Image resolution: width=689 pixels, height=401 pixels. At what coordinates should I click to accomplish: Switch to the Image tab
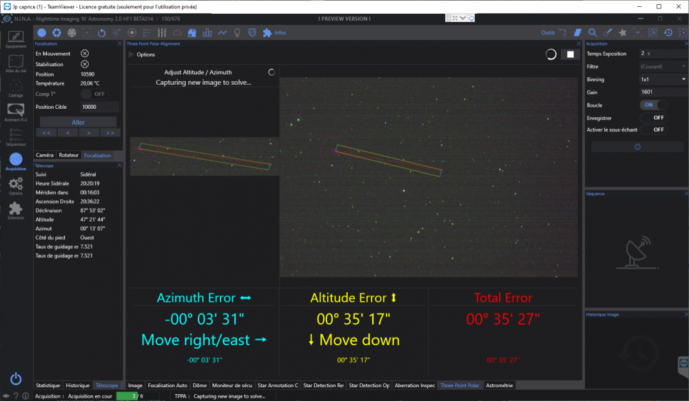pos(135,385)
